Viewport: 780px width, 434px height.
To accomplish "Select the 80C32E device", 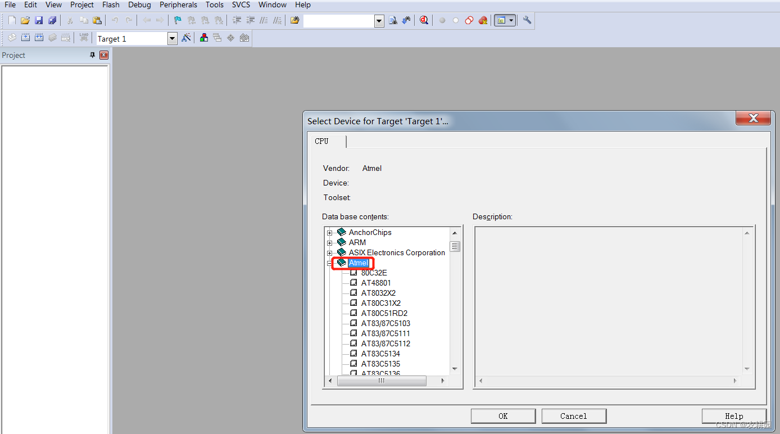I will click(374, 273).
